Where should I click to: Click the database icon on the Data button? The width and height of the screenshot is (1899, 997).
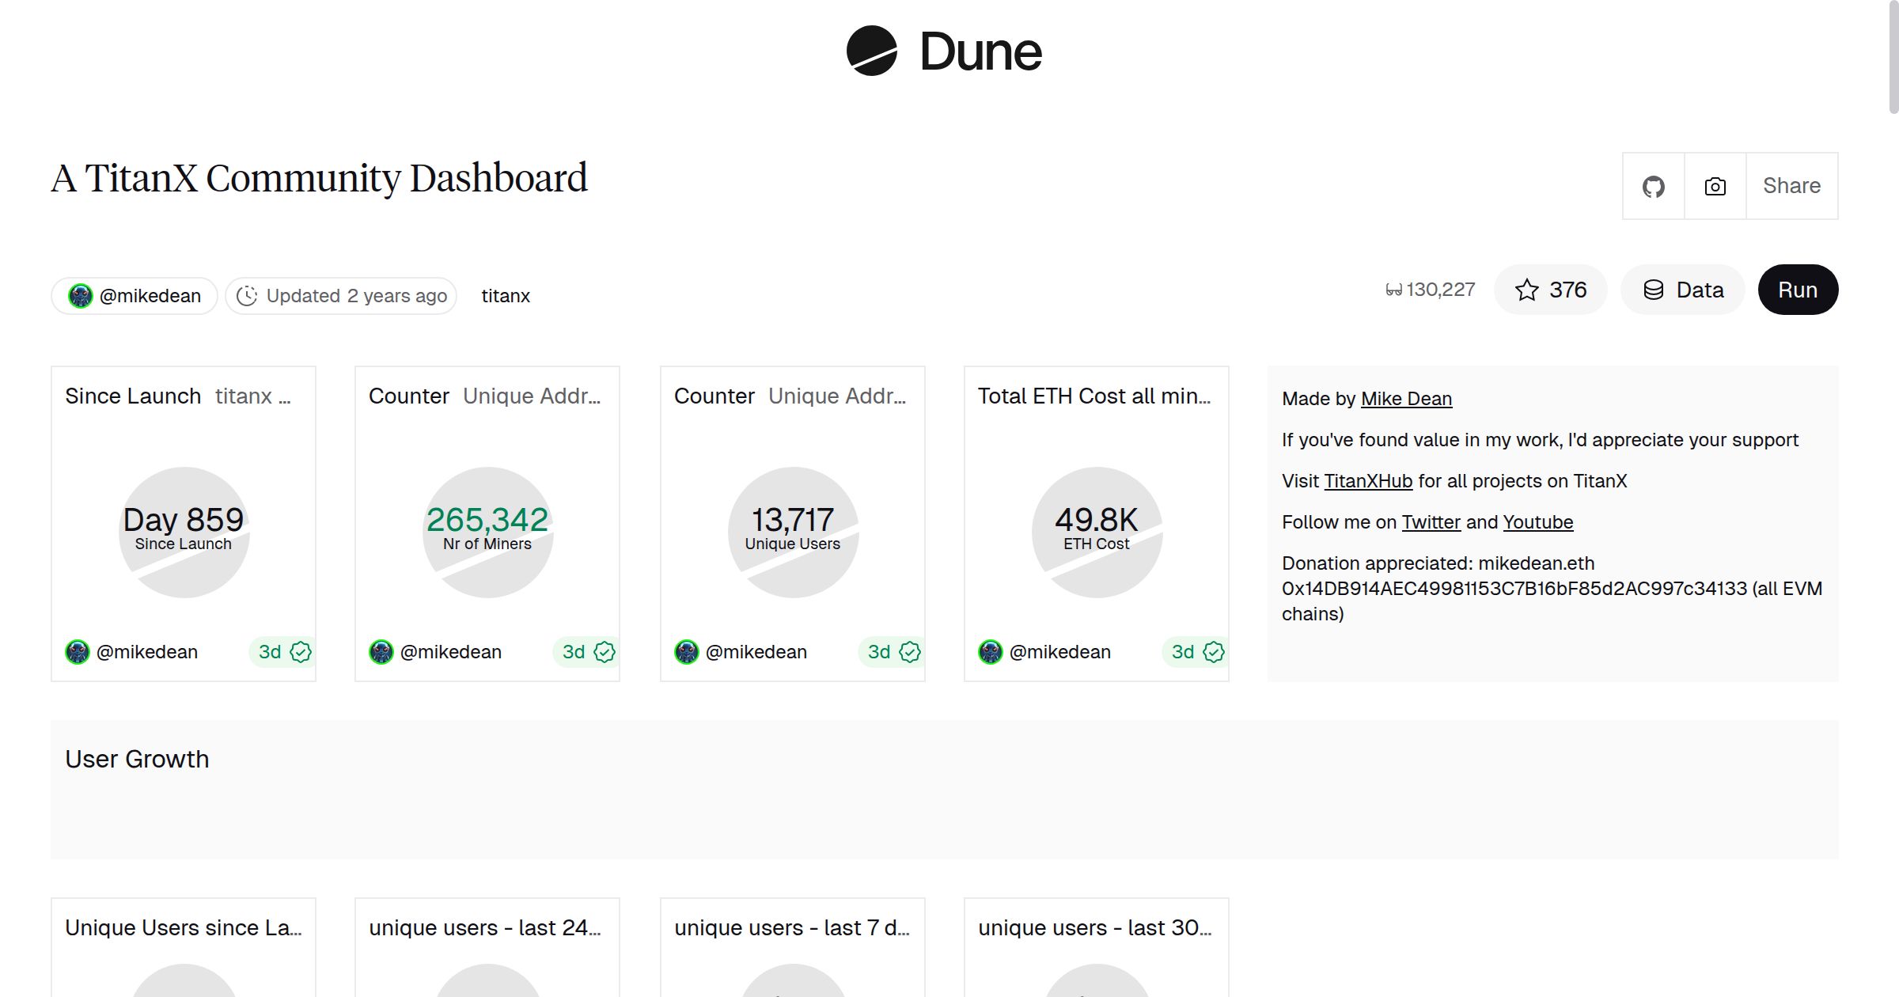pos(1654,290)
